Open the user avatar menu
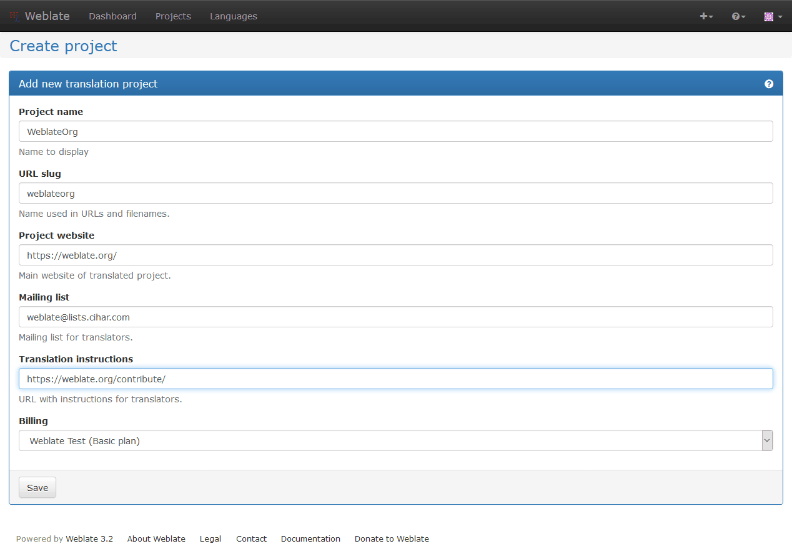The image size is (792, 551). pyautogui.click(x=773, y=16)
